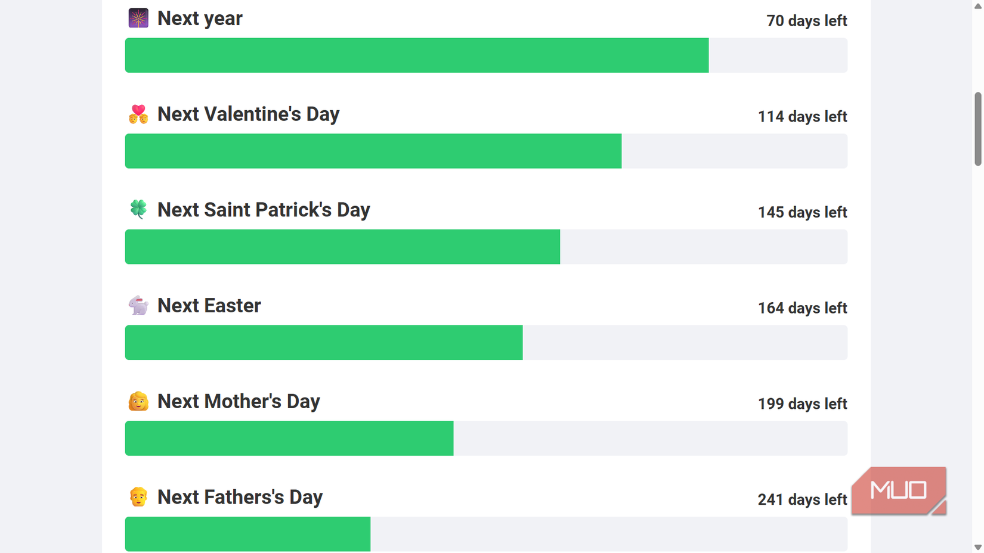Screen dimensions: 984x553
Task: Click the heart couple Valentine's Day icon
Action: tap(138, 114)
